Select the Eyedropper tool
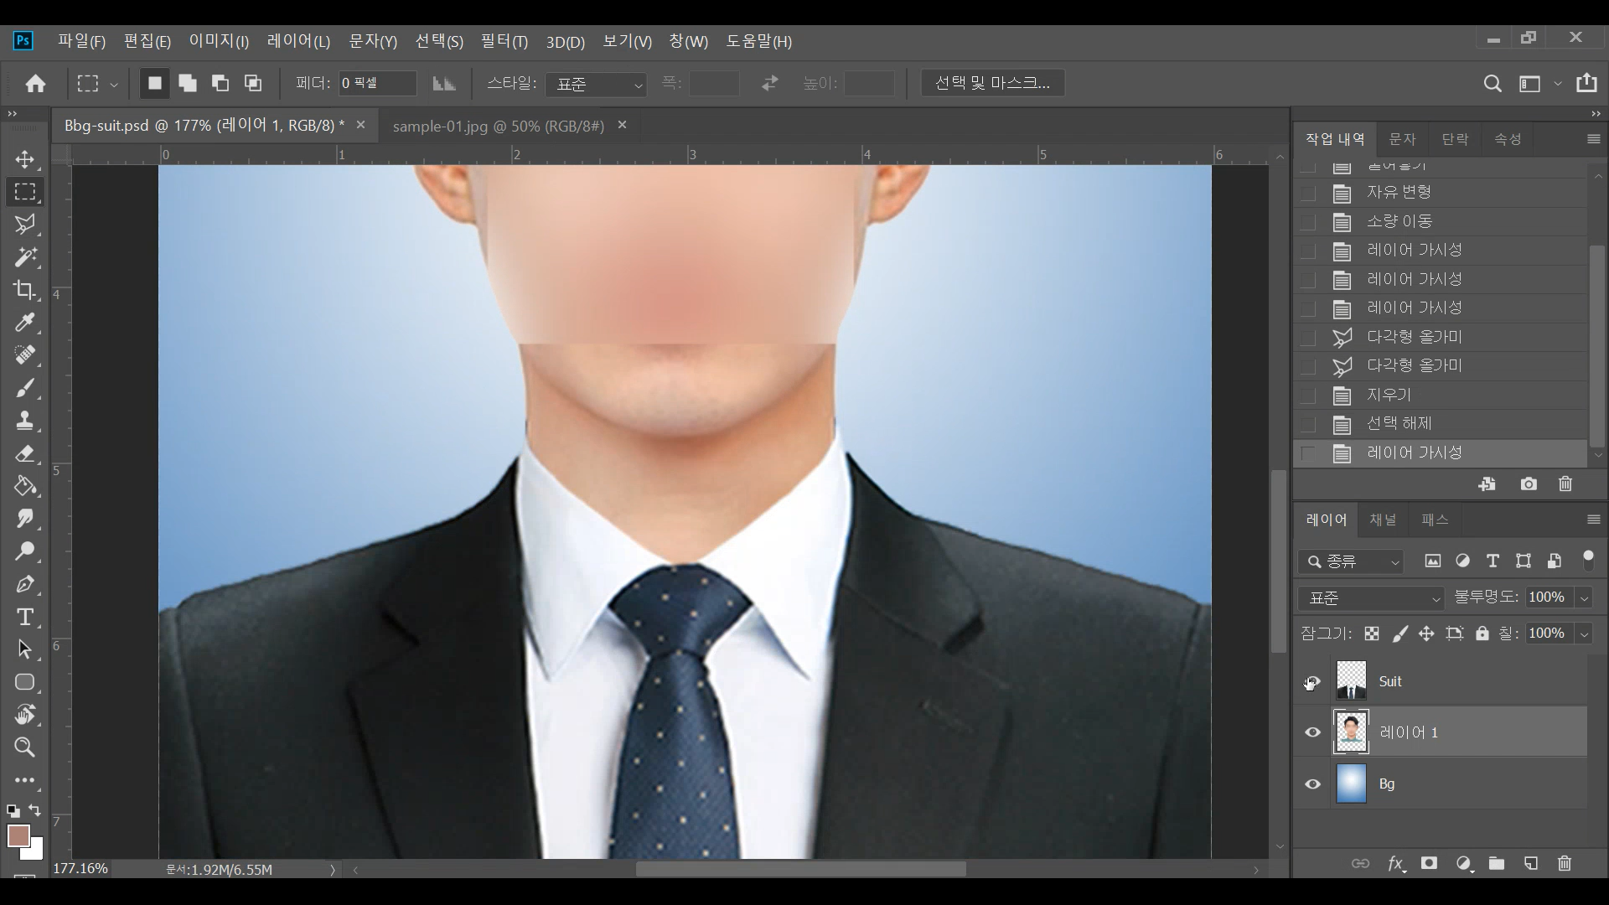Image resolution: width=1609 pixels, height=905 pixels. point(25,323)
